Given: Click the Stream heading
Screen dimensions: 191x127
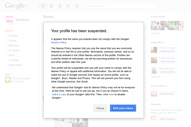Looking at the screenshot, I should pyautogui.click(x=48, y=17).
